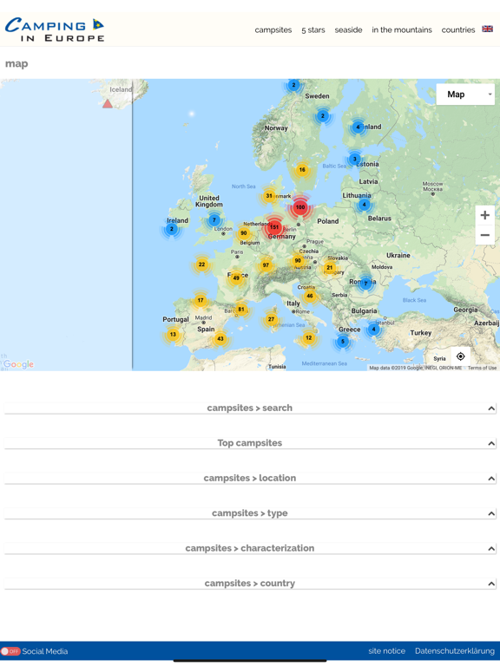The height and width of the screenshot is (666, 500).
Task: Select the 43 cluster in southern Spain
Action: 220,338
